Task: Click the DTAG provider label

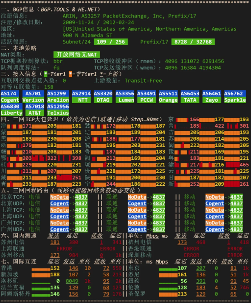Action: click(103, 100)
